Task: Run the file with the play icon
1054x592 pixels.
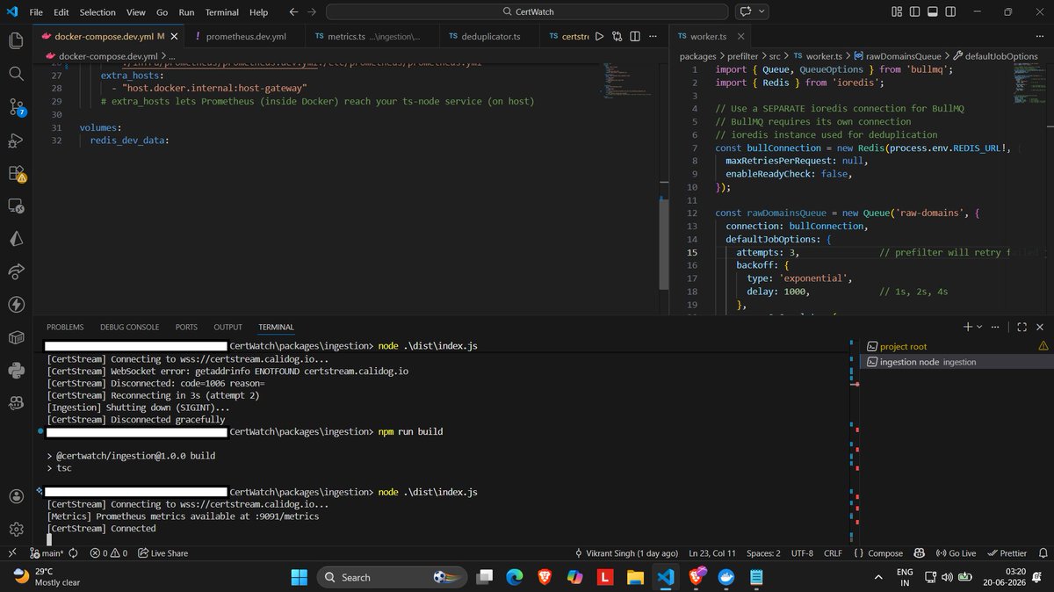Action: [x=599, y=37]
